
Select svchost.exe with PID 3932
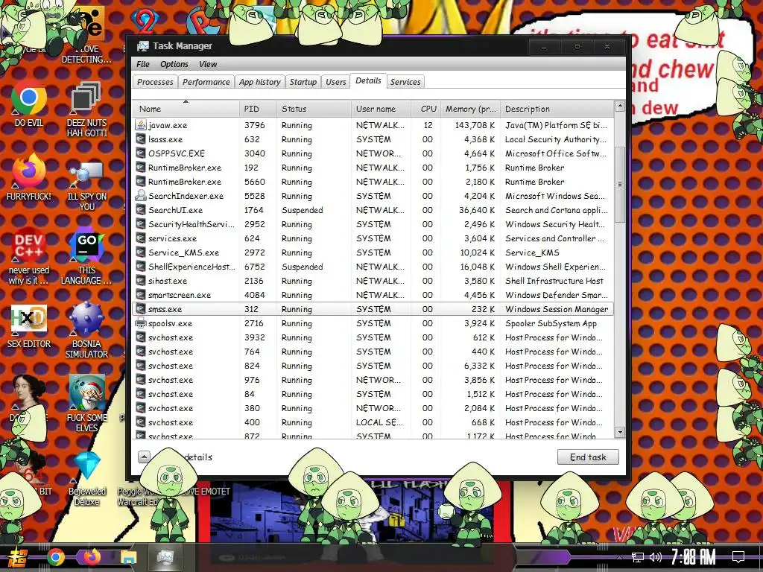pos(373,337)
